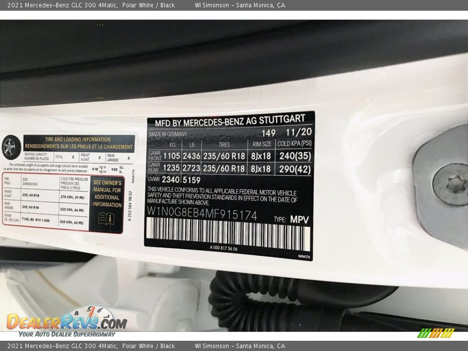The width and height of the screenshot is (468, 351).
Task: Click "SPARE DE SECOURS" row label
Action: [12, 217]
